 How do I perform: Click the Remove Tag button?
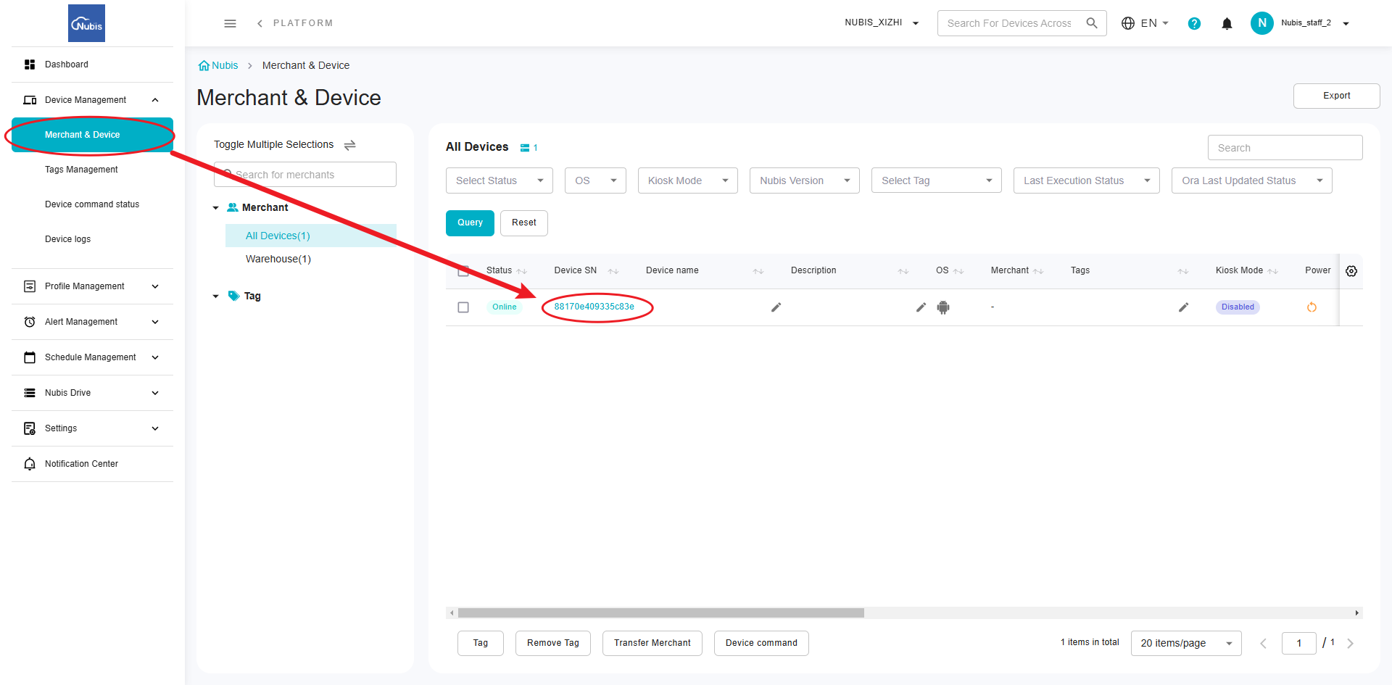[553, 643]
